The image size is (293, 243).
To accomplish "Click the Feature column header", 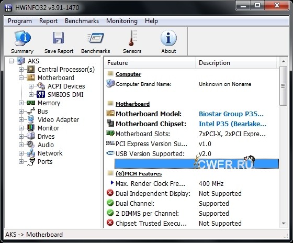I will pyautogui.click(x=150, y=63).
